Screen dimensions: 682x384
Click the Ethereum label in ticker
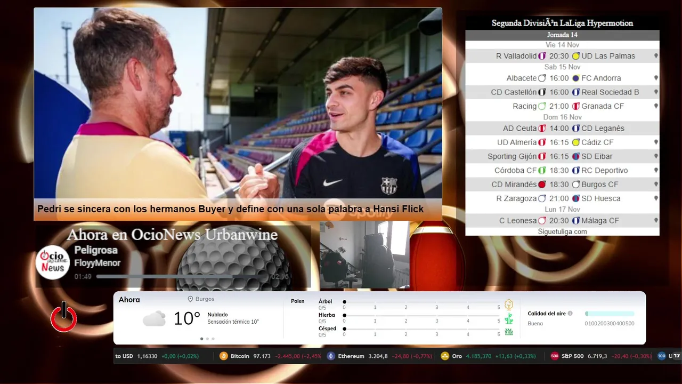pos(351,356)
